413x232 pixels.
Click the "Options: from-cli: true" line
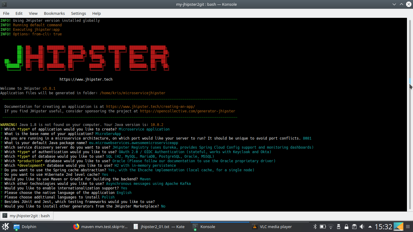pos(37,34)
